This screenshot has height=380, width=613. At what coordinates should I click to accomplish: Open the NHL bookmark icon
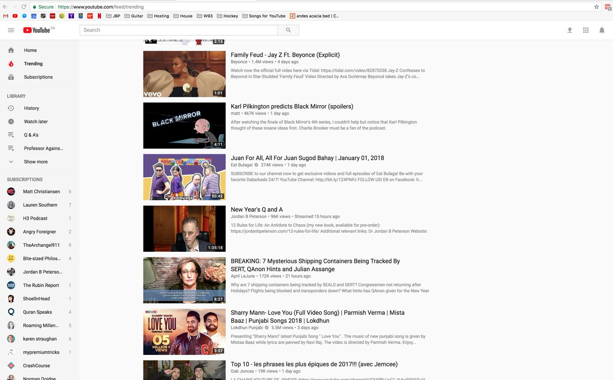(x=43, y=16)
